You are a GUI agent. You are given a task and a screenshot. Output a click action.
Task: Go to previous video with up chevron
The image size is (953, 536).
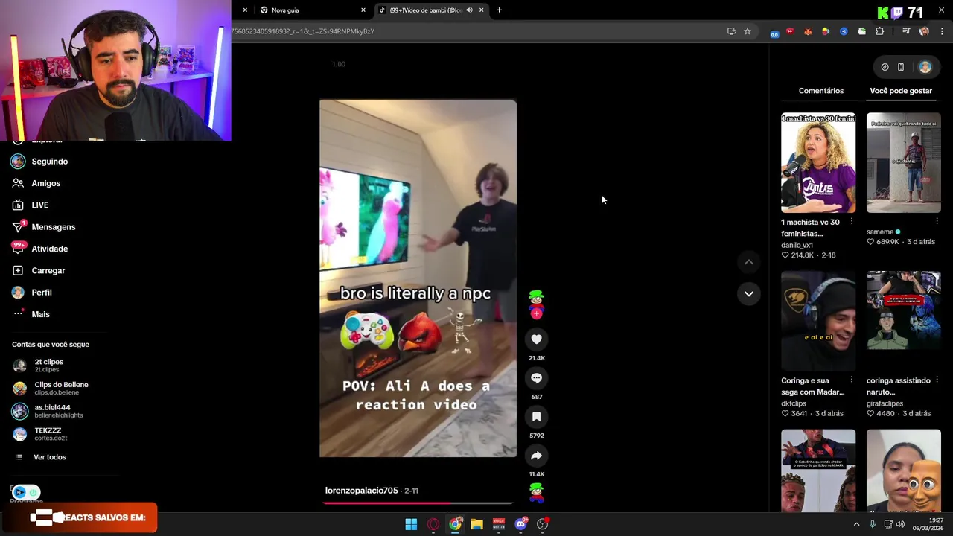(749, 262)
